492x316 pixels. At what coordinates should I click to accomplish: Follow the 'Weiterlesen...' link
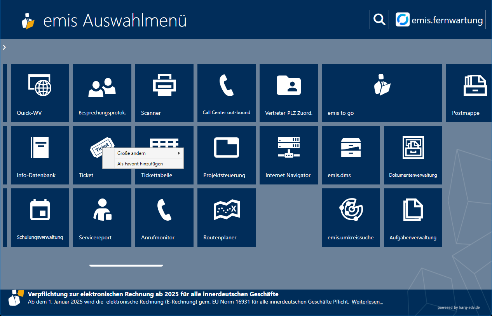(x=367, y=302)
